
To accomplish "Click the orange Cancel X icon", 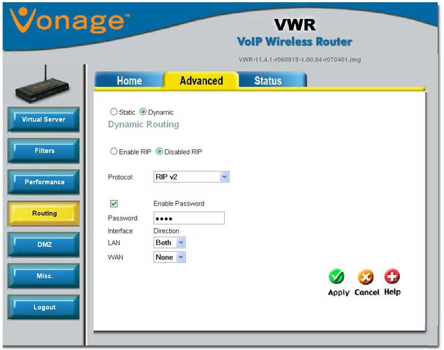I will point(366,277).
